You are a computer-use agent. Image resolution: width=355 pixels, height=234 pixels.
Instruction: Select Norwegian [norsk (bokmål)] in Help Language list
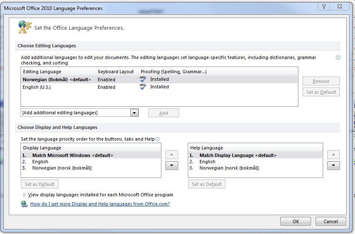(229, 168)
